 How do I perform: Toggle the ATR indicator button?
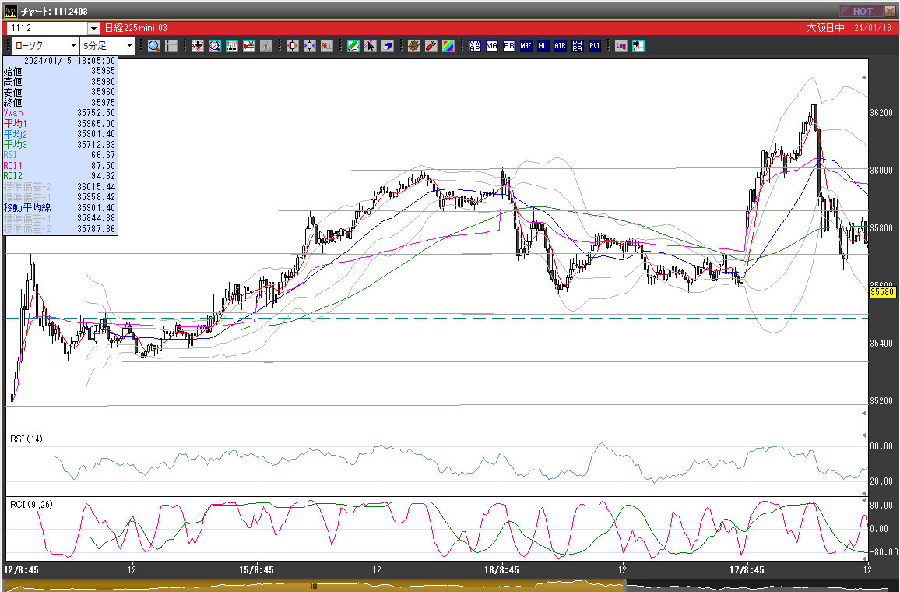561,46
